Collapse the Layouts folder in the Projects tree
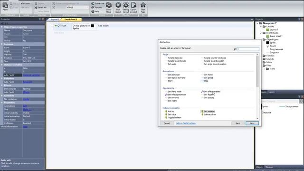304x171 pixels. [x=261, y=27]
